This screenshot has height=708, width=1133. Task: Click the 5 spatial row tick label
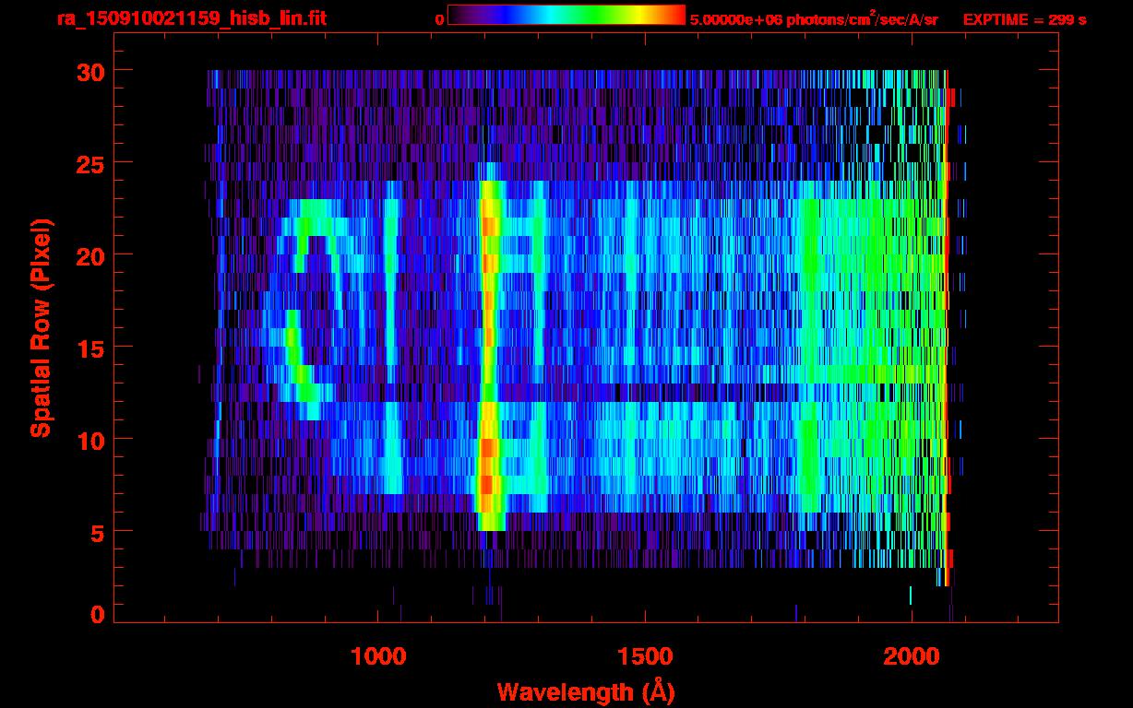97,532
